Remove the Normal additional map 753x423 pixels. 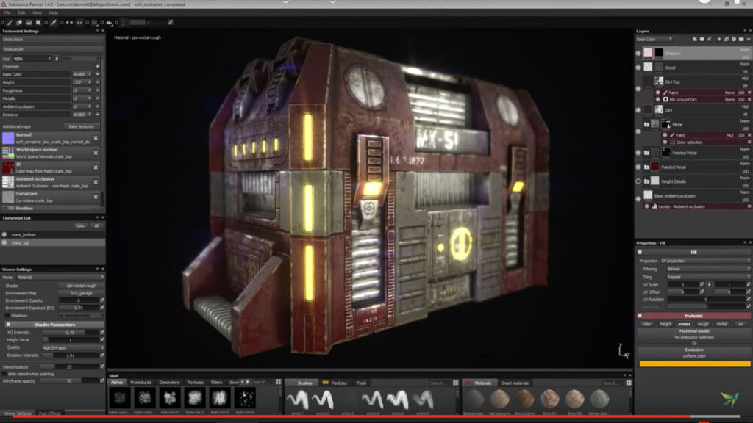96,138
